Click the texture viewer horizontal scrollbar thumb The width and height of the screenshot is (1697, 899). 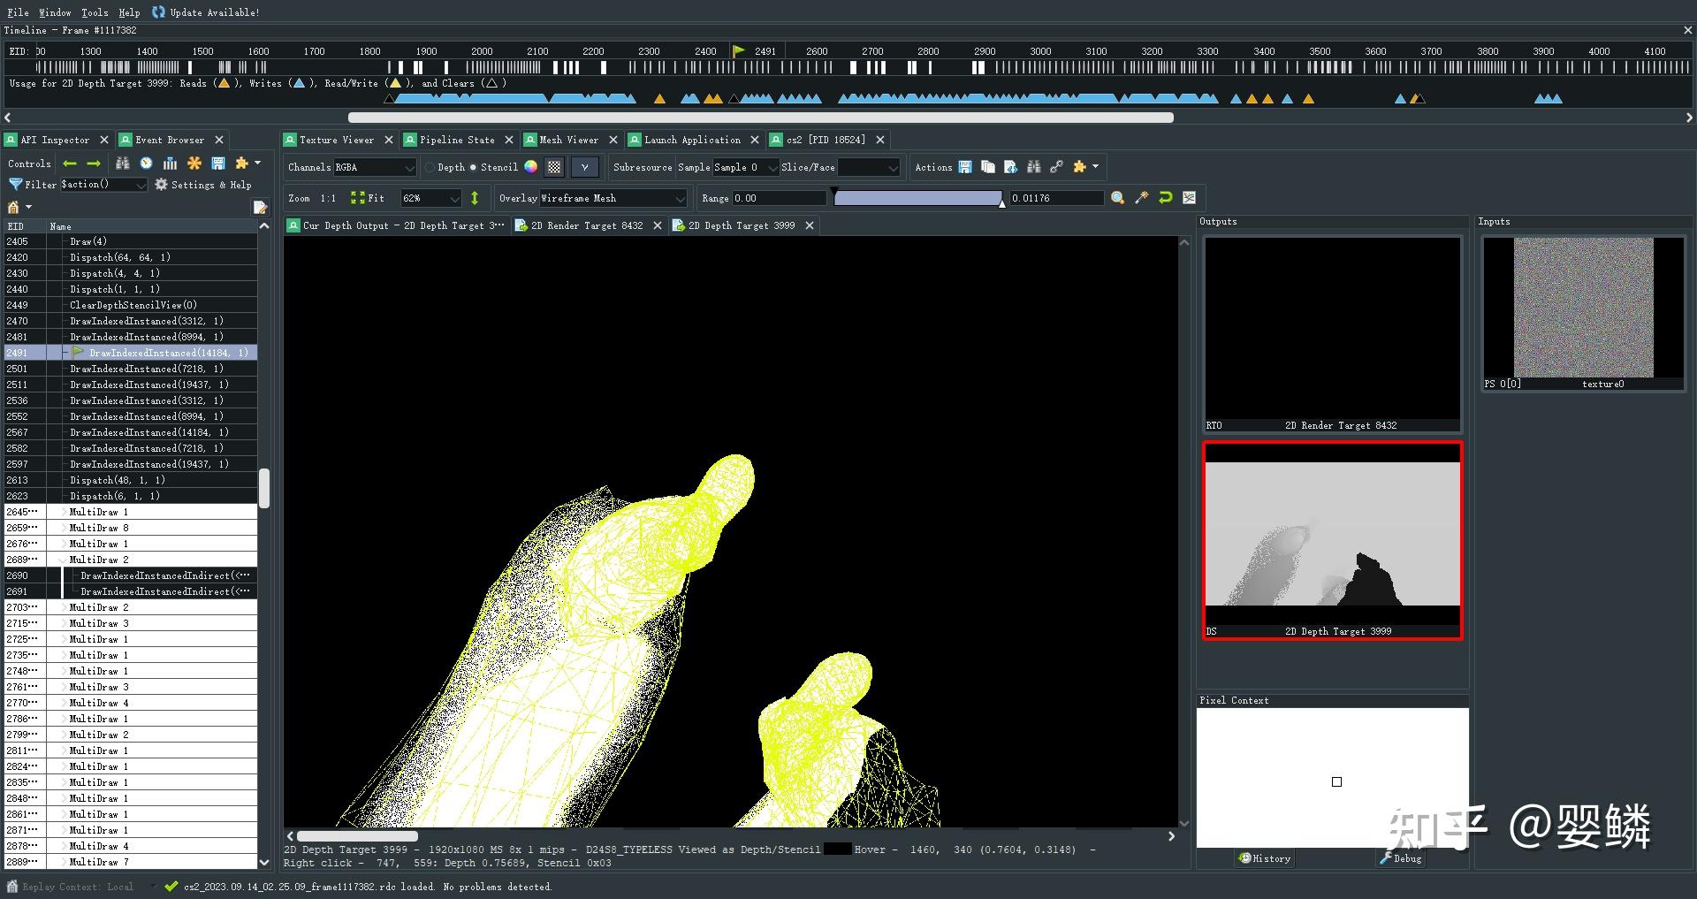coord(357,836)
